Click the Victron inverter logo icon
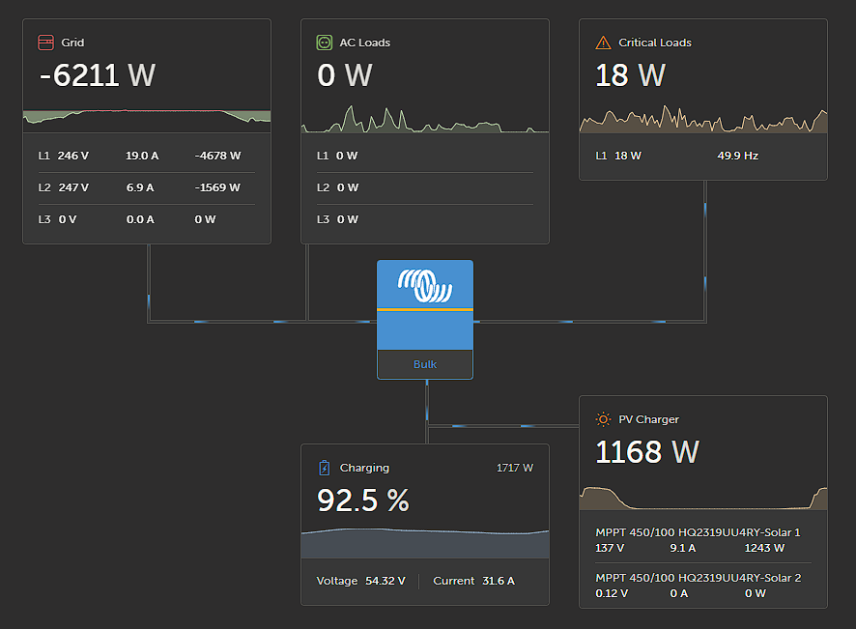This screenshot has height=629, width=856. [425, 286]
